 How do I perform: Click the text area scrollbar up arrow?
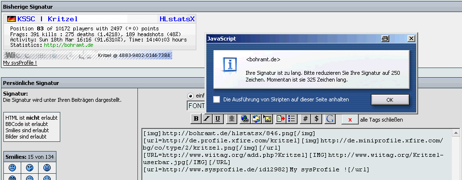[456, 133]
